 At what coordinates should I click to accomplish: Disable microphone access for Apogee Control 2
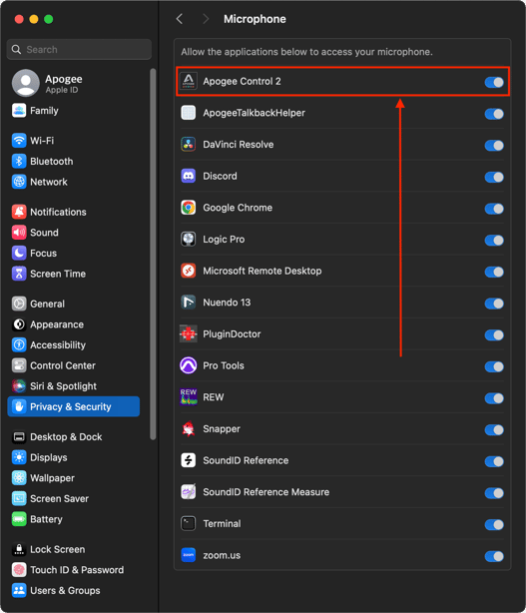click(x=494, y=82)
